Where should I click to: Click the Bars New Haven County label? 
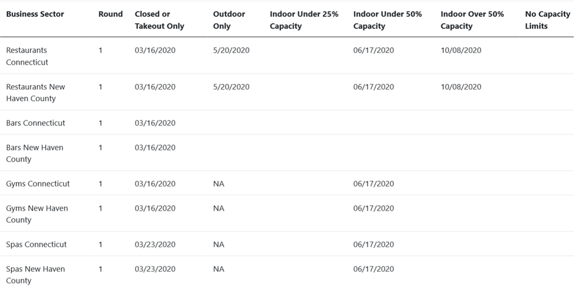point(35,153)
